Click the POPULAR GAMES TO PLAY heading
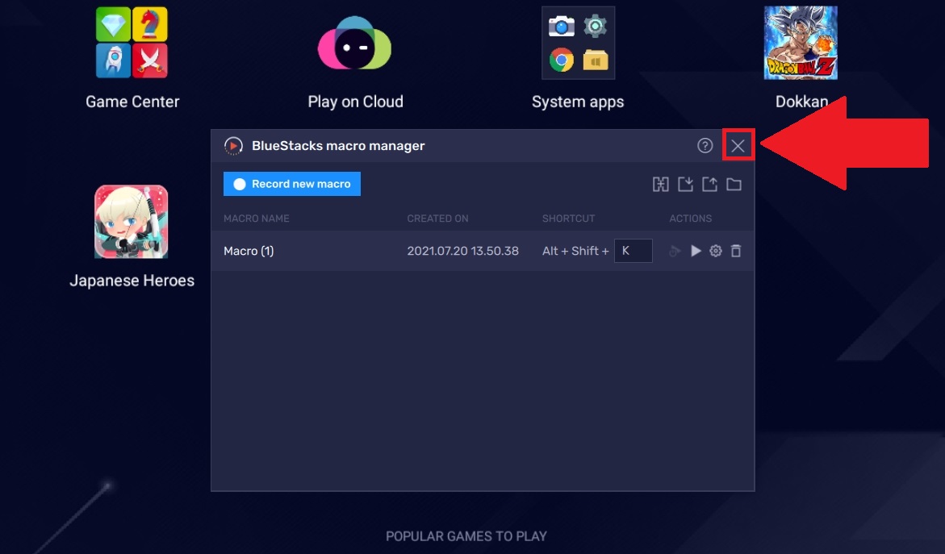This screenshot has width=945, height=554. [x=466, y=536]
